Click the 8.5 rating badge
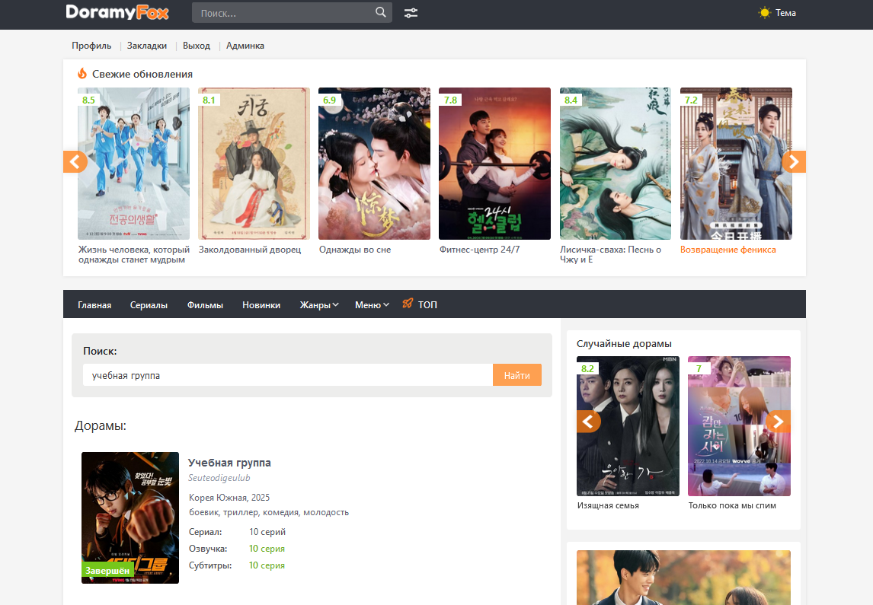 (88, 100)
